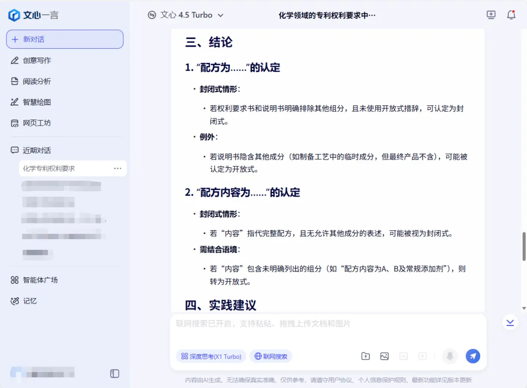Click the microphone voice input icon

(449, 356)
